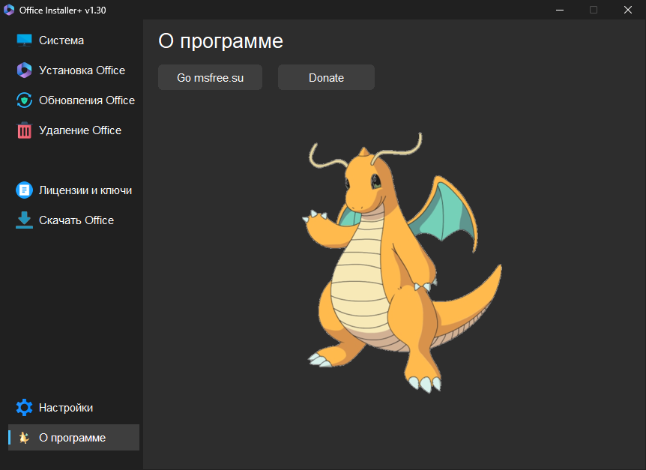Click the red trash bin icon

(x=25, y=130)
